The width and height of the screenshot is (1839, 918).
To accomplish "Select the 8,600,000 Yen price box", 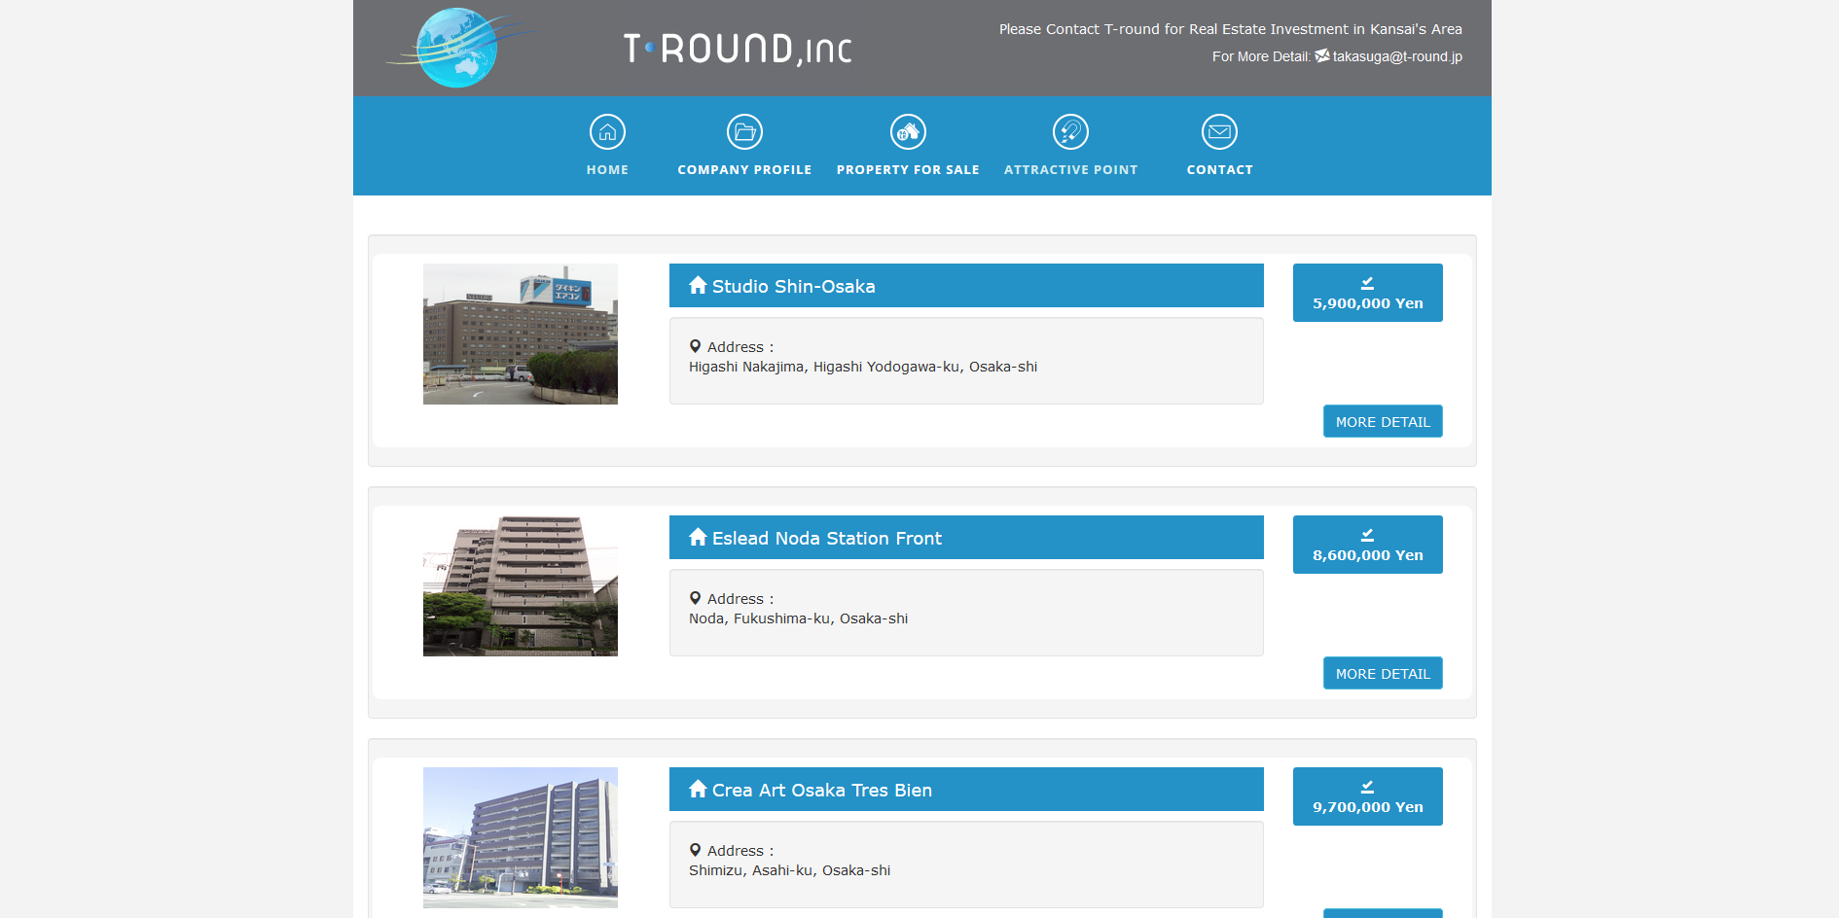I will coord(1367,545).
